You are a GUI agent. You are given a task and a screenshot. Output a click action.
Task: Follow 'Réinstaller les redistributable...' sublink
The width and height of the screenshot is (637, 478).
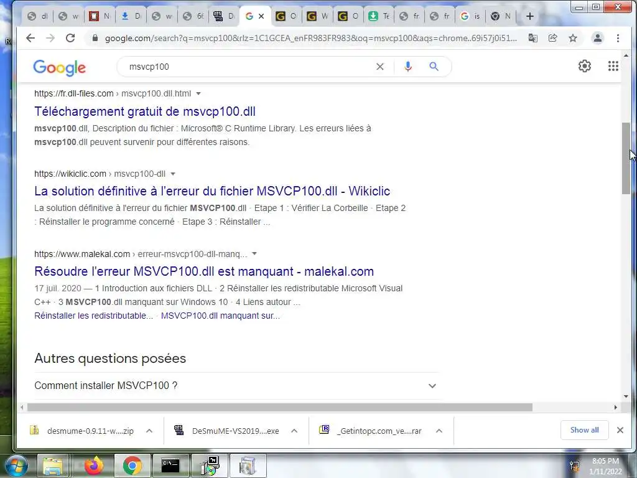coord(93,316)
